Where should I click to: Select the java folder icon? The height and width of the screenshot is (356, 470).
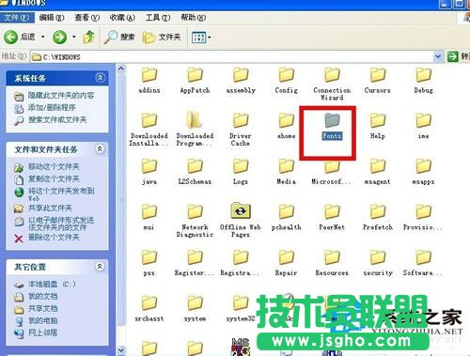click(149, 166)
